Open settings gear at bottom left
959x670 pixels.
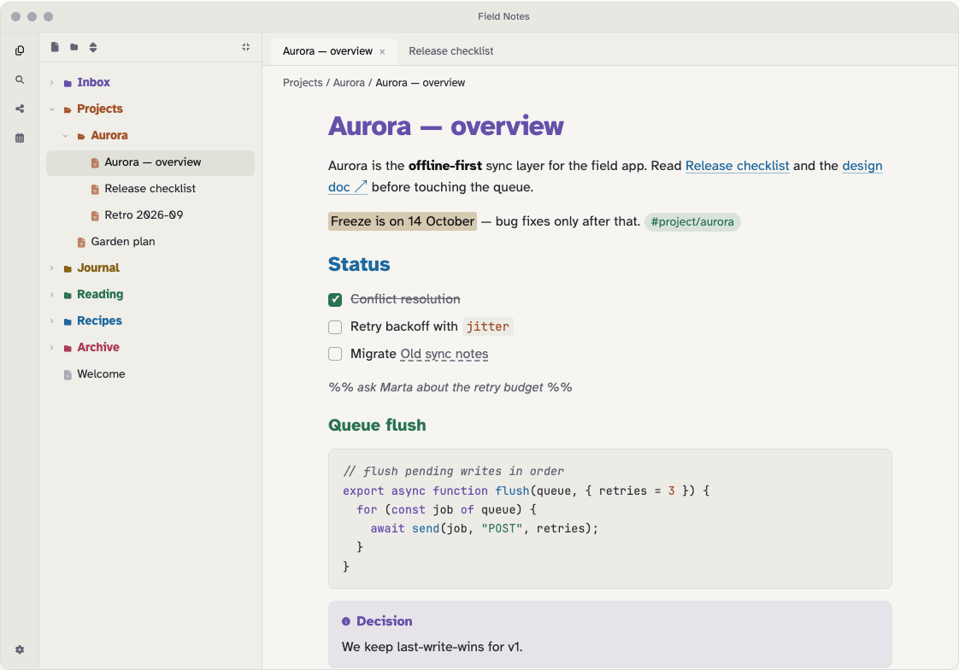click(20, 649)
